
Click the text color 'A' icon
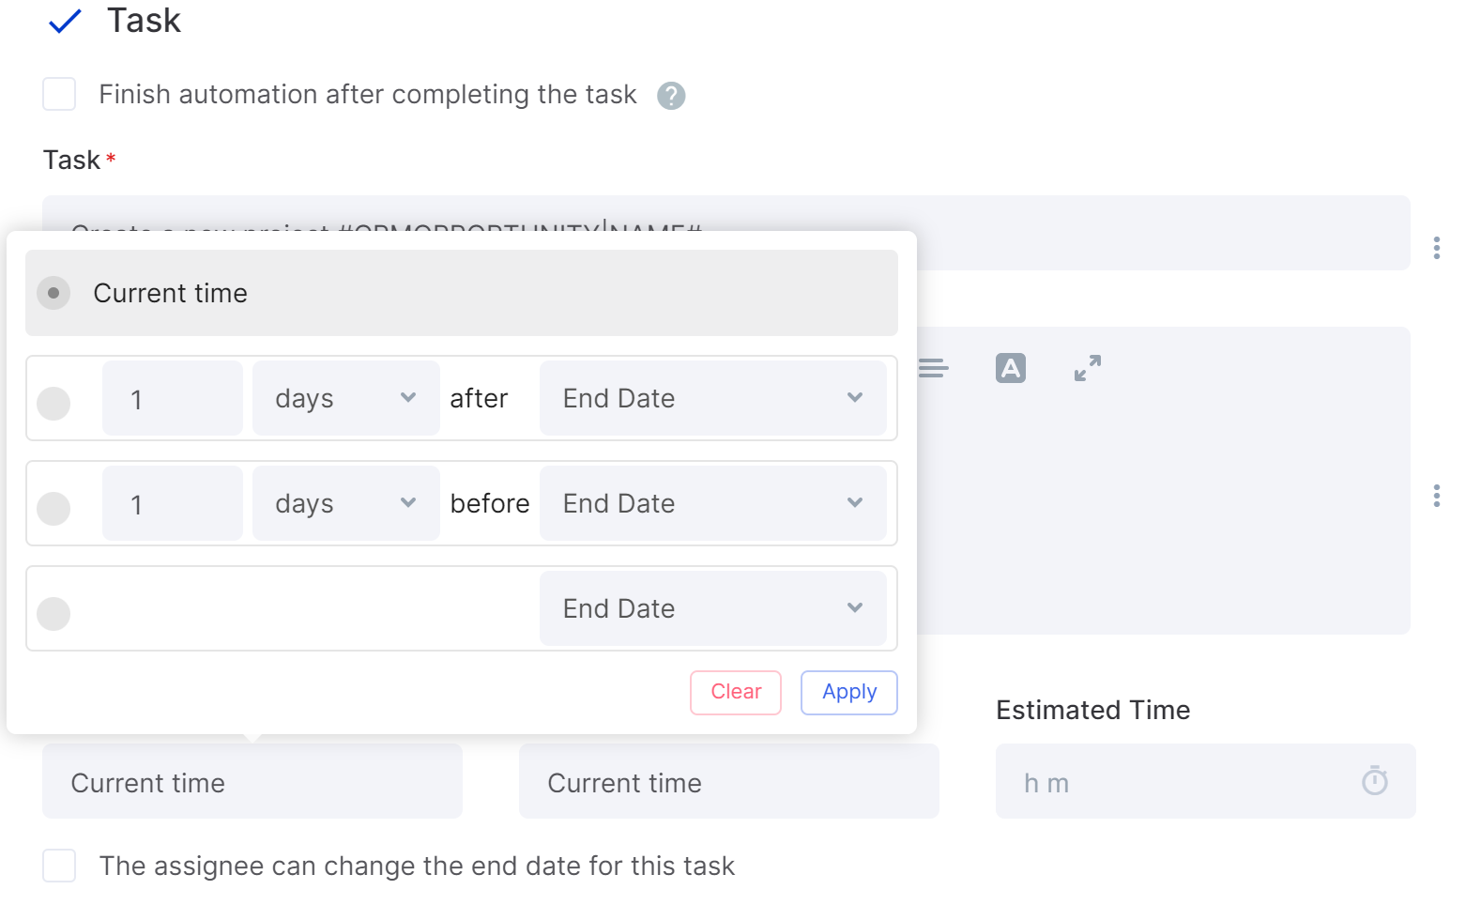[1010, 368]
